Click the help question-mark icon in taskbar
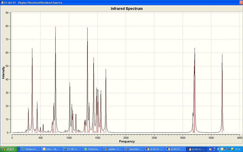Image resolution: width=243 pixels, height=152 pixels. (210, 149)
